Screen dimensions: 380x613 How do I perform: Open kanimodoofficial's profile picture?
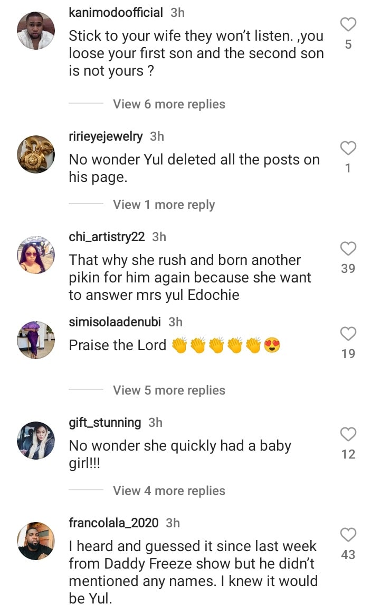(x=36, y=31)
